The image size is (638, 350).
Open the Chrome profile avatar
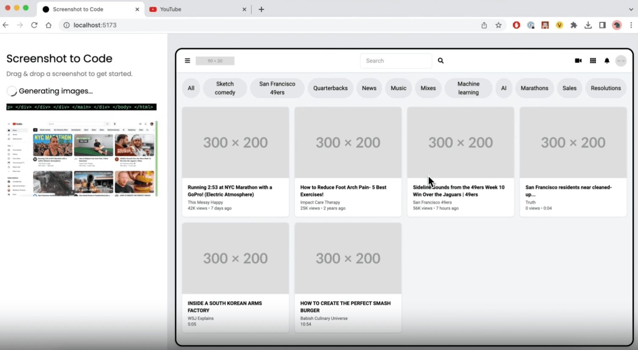(617, 25)
